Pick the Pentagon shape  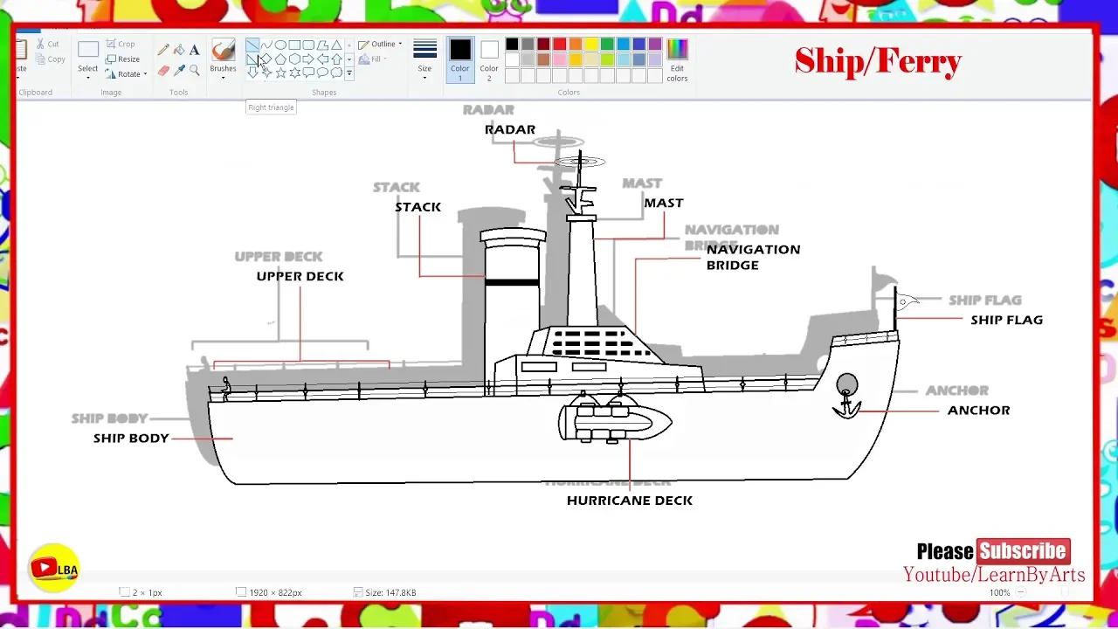[x=280, y=59]
